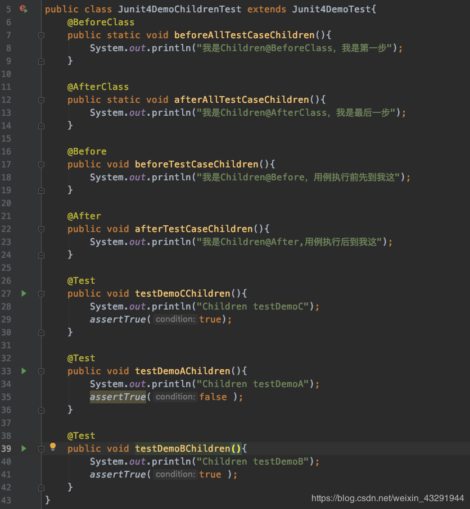Click assertTrue call on line 41
Screen dimensions: 470x509
pyautogui.click(x=118, y=474)
